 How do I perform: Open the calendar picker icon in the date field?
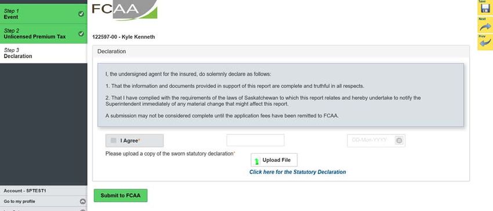pyautogui.click(x=399, y=141)
